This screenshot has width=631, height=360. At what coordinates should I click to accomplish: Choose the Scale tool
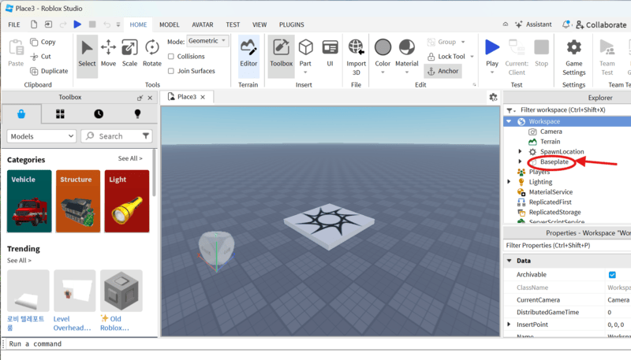pos(129,54)
